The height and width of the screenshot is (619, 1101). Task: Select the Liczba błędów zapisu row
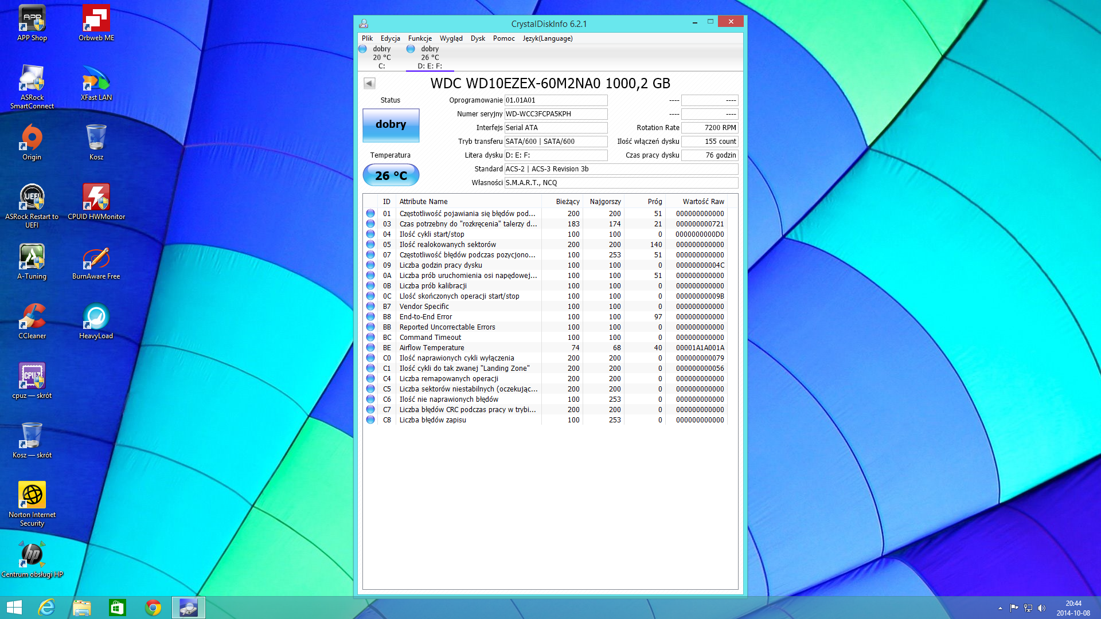point(546,420)
